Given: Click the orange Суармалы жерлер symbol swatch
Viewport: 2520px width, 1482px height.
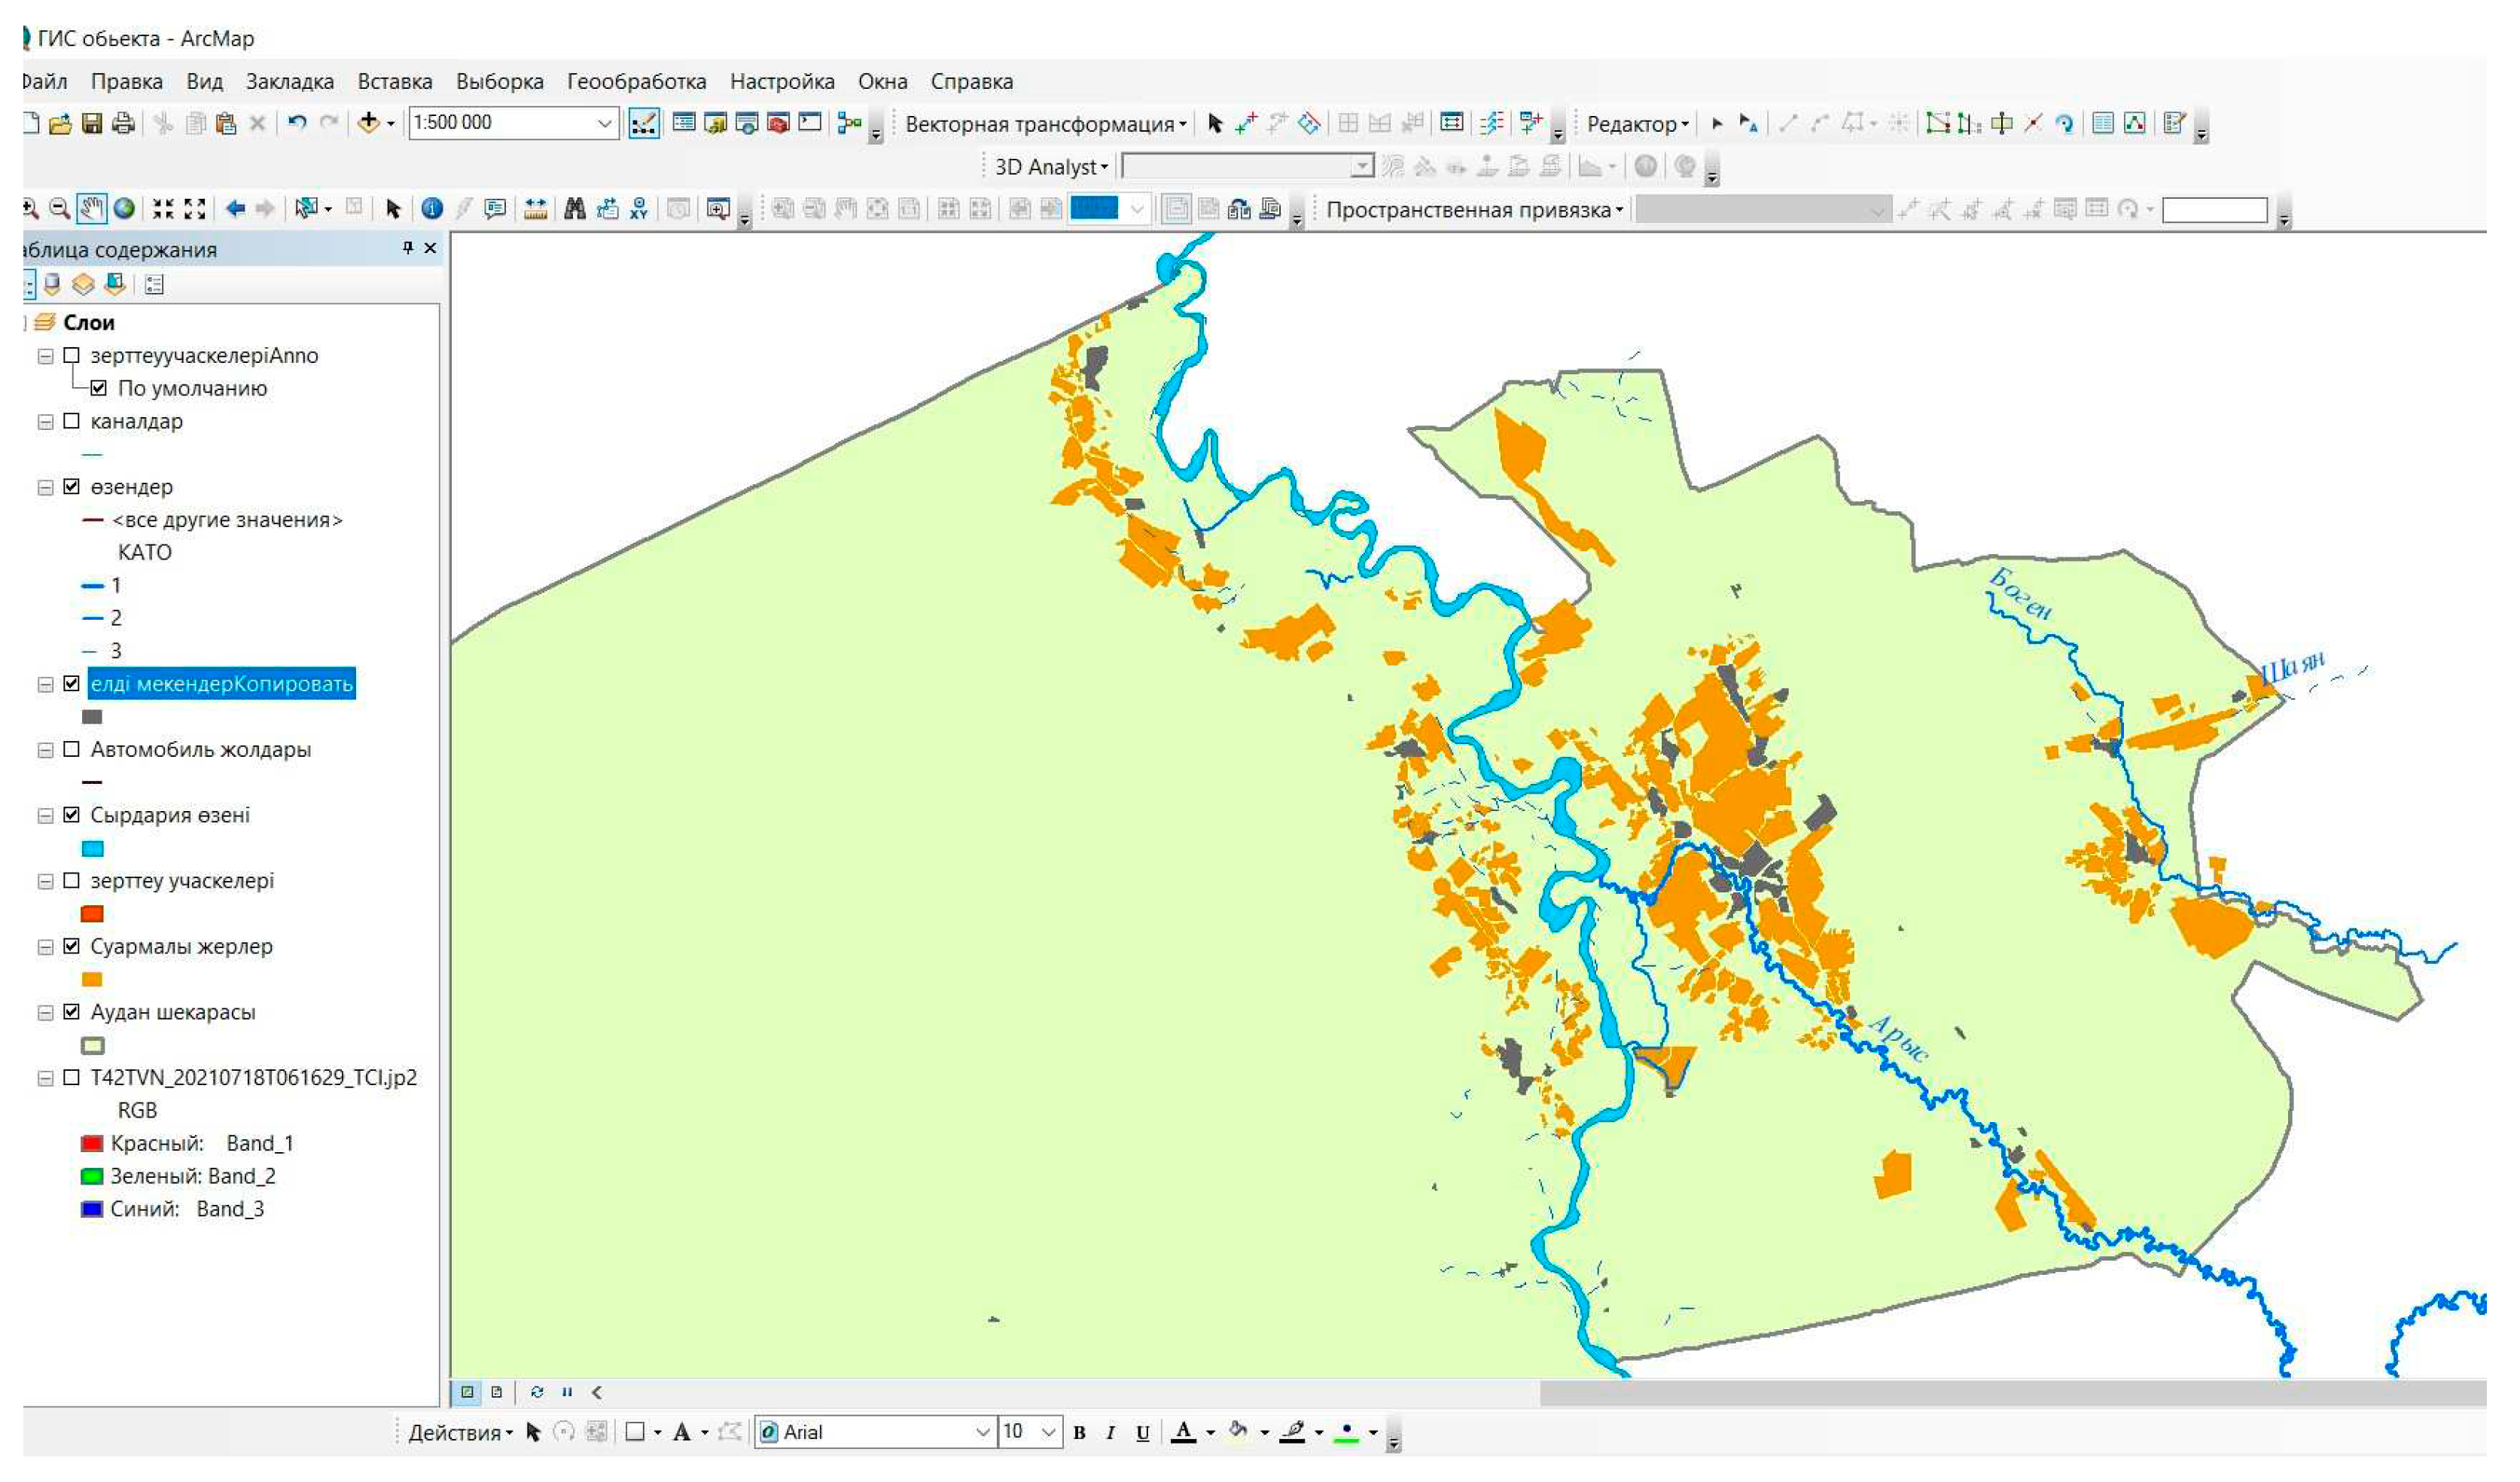Looking at the screenshot, I should click(92, 980).
